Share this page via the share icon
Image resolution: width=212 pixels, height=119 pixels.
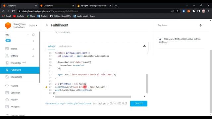coord(172,11)
